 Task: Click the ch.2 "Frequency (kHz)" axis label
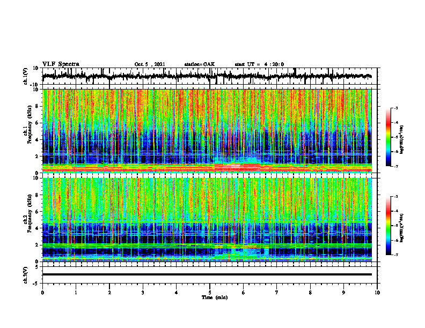[x=30, y=213]
